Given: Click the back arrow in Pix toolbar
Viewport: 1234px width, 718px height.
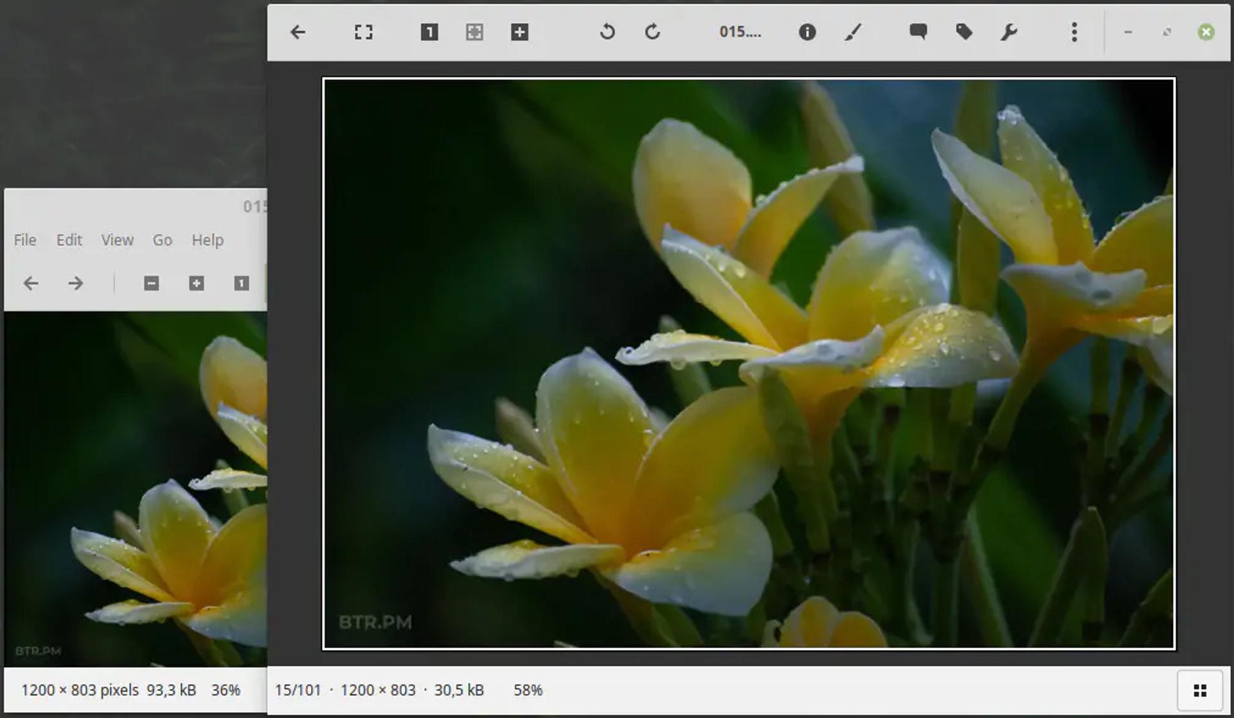Looking at the screenshot, I should 298,32.
